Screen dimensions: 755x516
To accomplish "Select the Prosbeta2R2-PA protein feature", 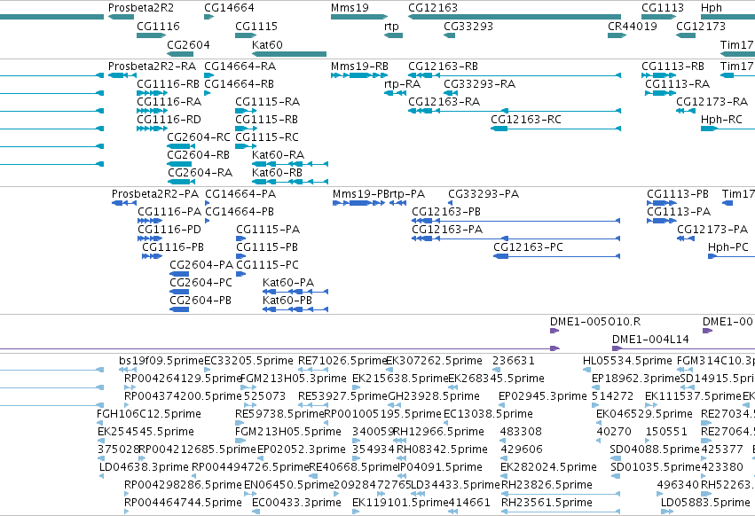I will point(123,203).
